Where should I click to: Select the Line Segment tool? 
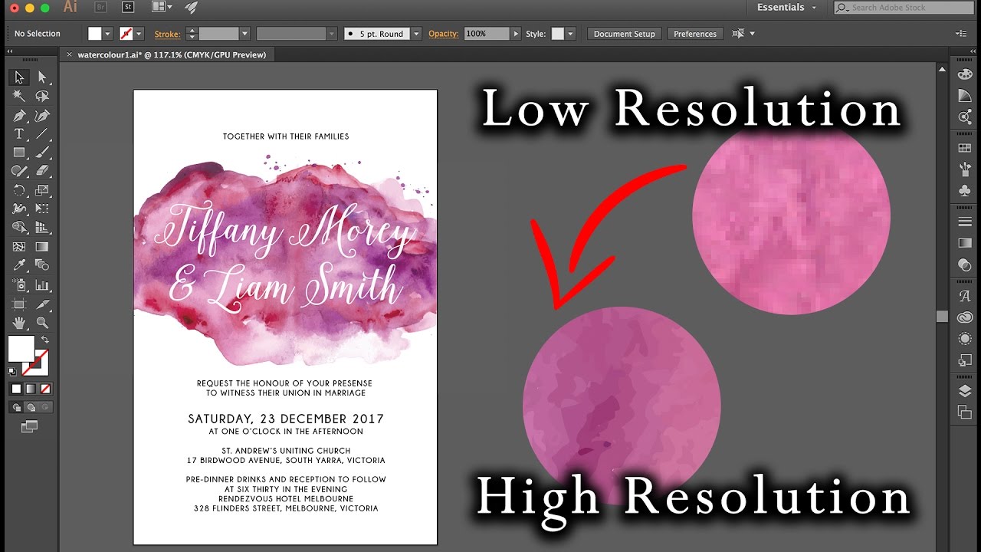[42, 133]
